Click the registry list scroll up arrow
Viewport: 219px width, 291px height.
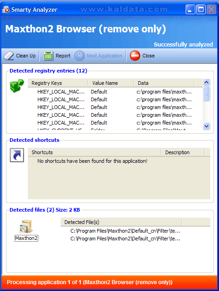[x=206, y=82]
